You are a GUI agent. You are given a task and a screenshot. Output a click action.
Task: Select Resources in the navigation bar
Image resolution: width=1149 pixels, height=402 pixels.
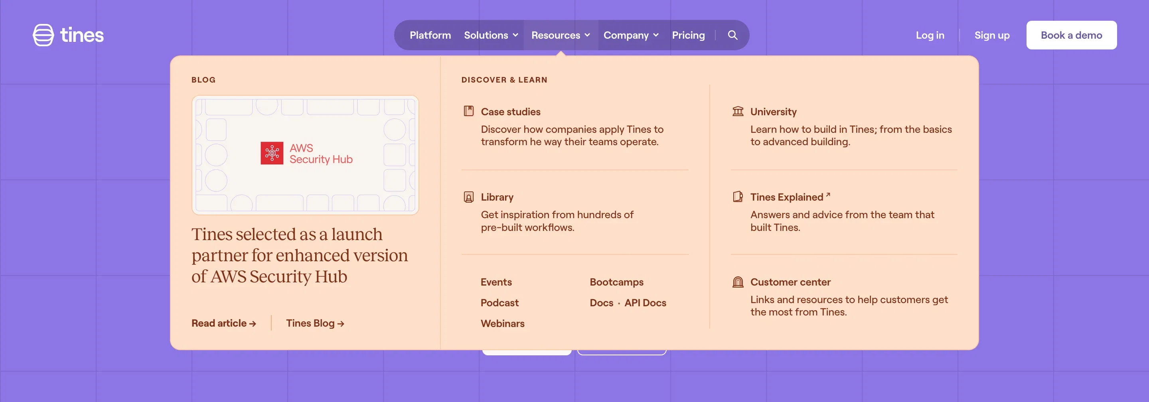tap(555, 35)
